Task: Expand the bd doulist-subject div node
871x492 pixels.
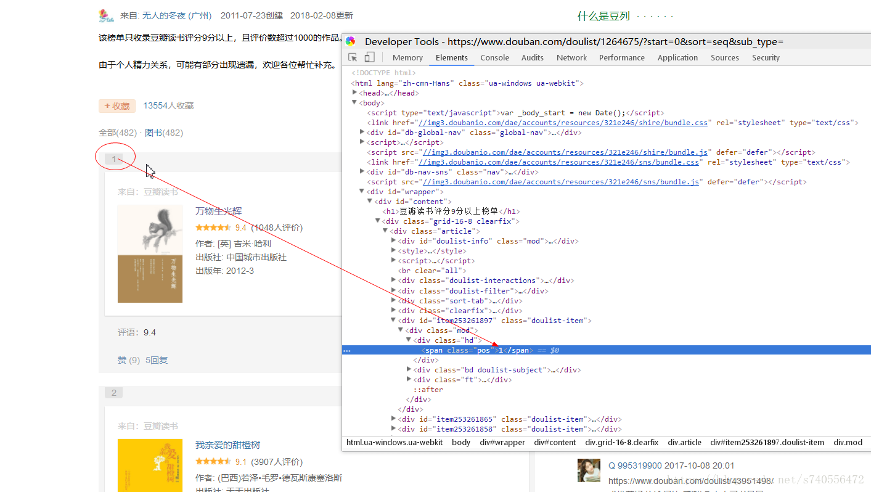Action: 409,369
